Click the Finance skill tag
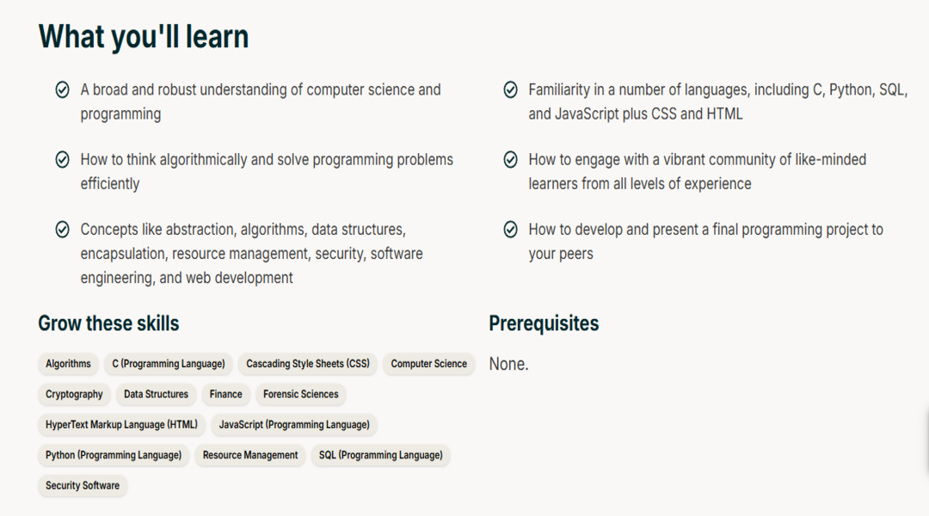This screenshot has width=929, height=516. coord(225,394)
